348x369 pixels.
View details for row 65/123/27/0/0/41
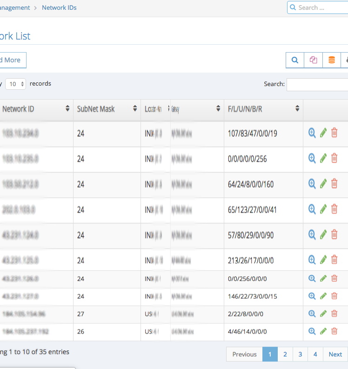(x=312, y=209)
